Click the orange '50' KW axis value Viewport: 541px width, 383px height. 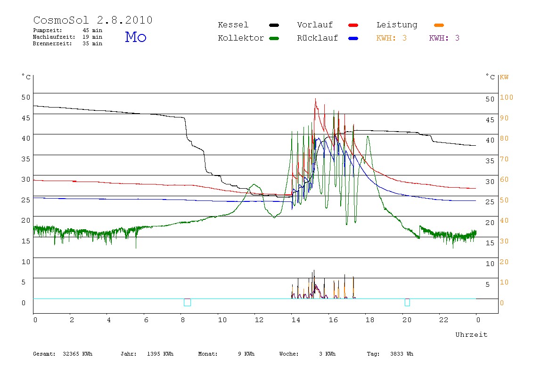[x=504, y=200]
